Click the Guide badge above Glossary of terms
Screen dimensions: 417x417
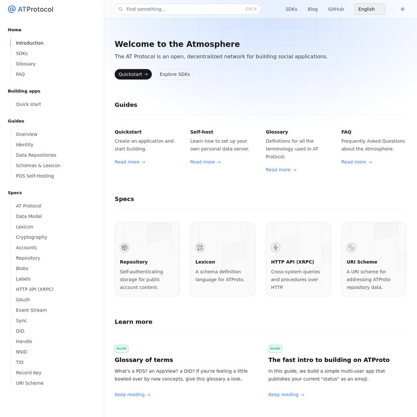(x=121, y=349)
